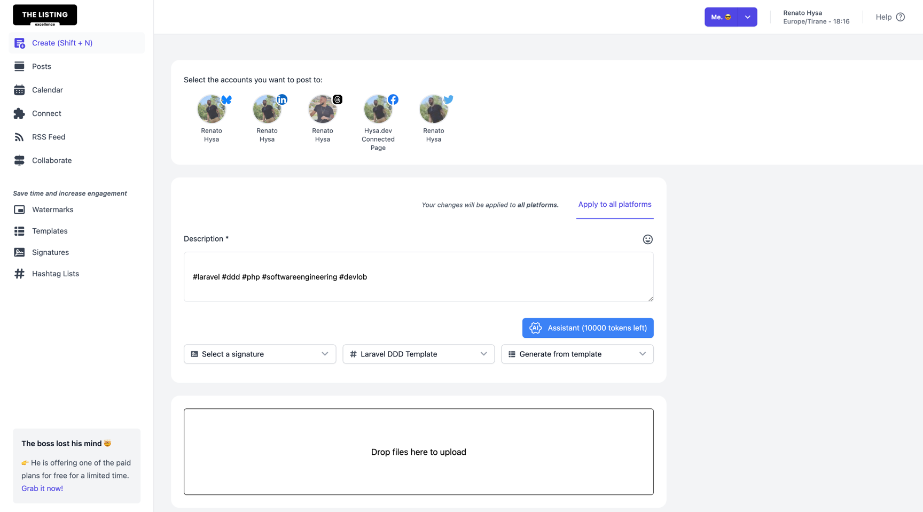
Task: Select the Watermarks sidebar icon
Action: coord(19,210)
